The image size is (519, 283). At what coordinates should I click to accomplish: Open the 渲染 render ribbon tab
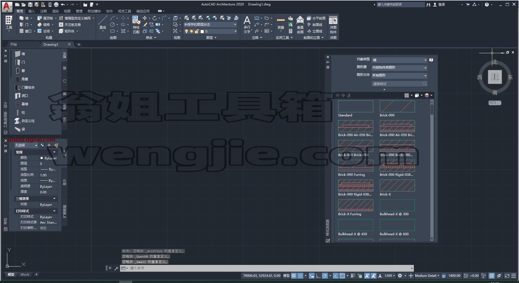tap(55, 11)
